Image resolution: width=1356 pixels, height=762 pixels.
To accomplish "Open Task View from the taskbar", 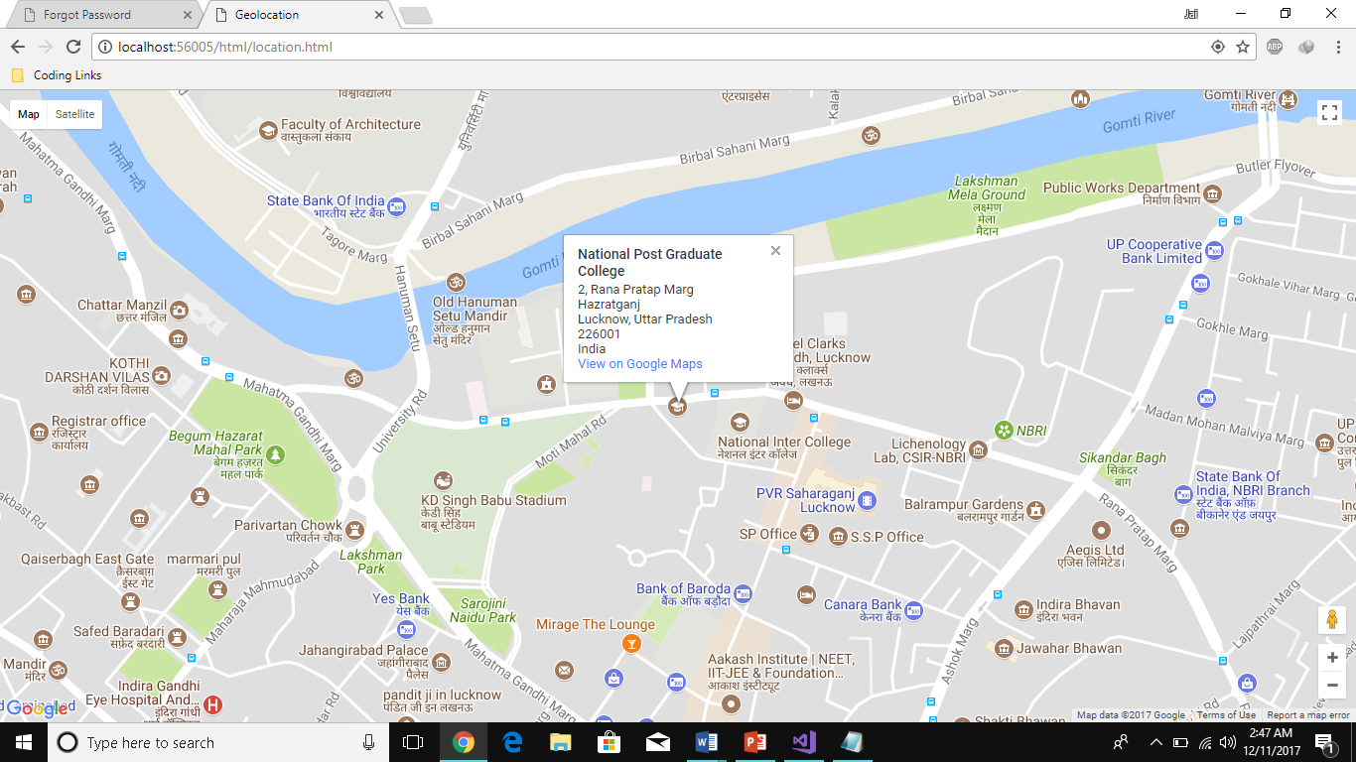I will pos(413,742).
